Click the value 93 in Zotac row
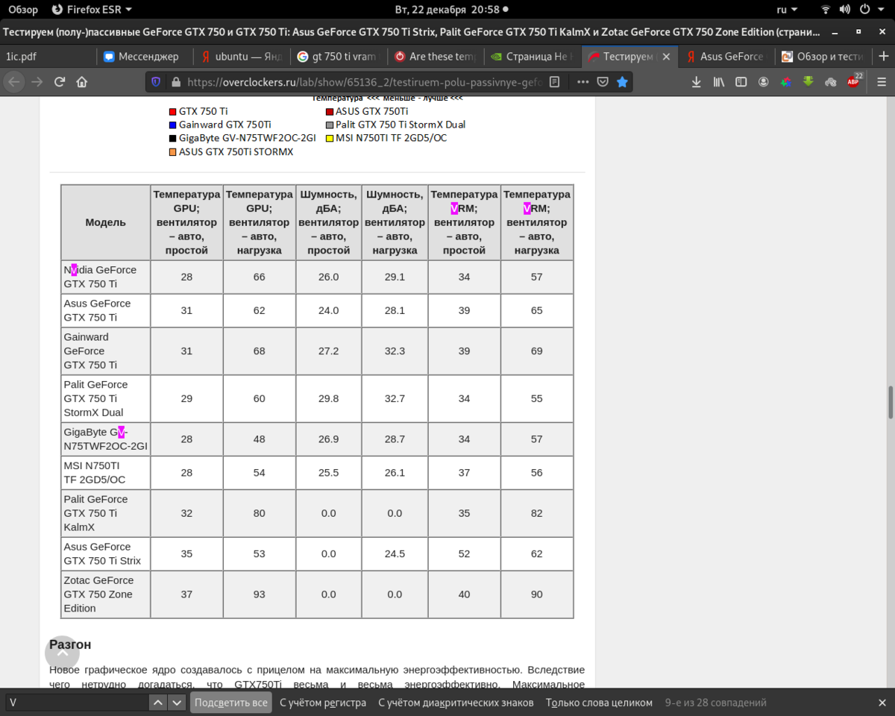Image resolution: width=895 pixels, height=716 pixels. [x=259, y=594]
